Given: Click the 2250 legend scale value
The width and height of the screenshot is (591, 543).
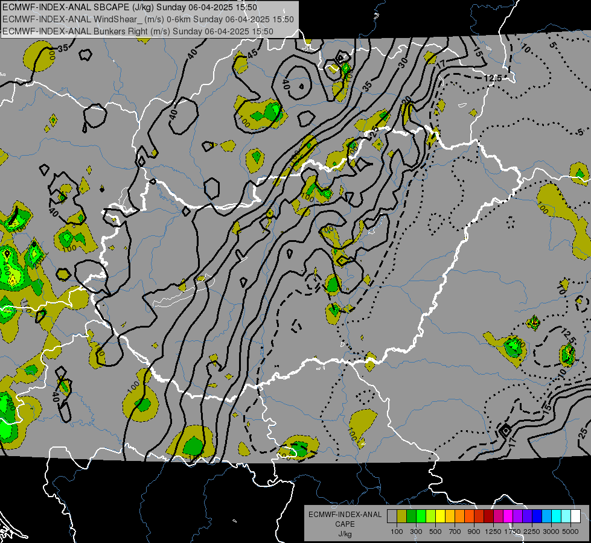Looking at the screenshot, I should 532,532.
